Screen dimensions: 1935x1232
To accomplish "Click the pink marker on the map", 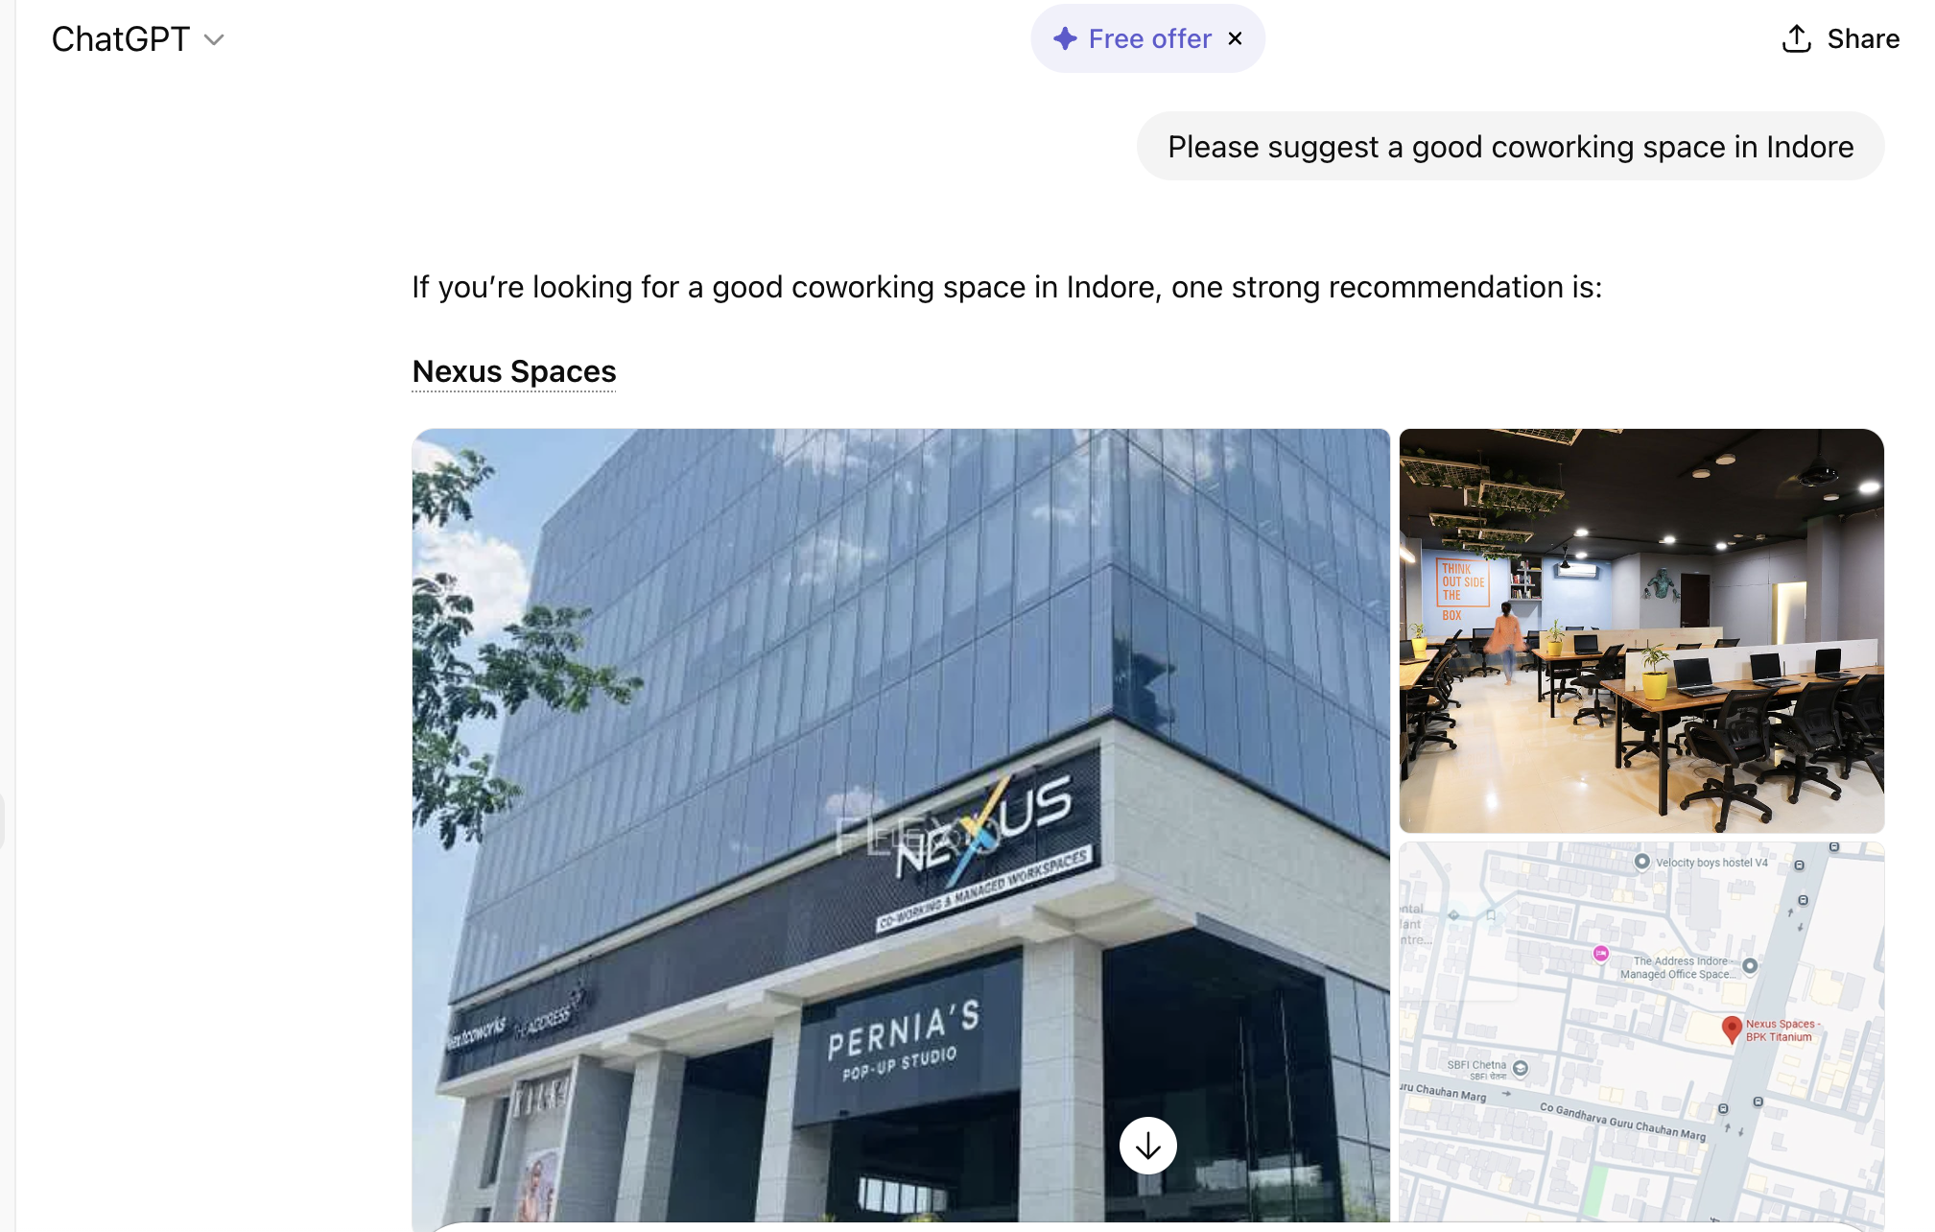I will (x=1601, y=953).
